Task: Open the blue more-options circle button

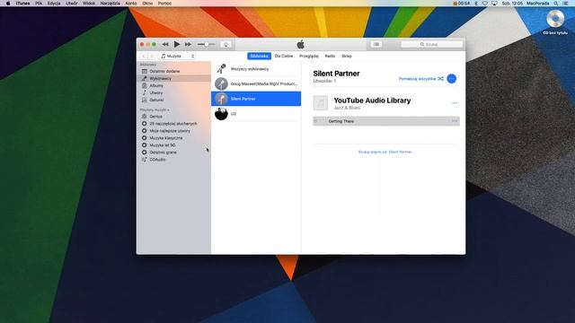Action: coord(452,79)
